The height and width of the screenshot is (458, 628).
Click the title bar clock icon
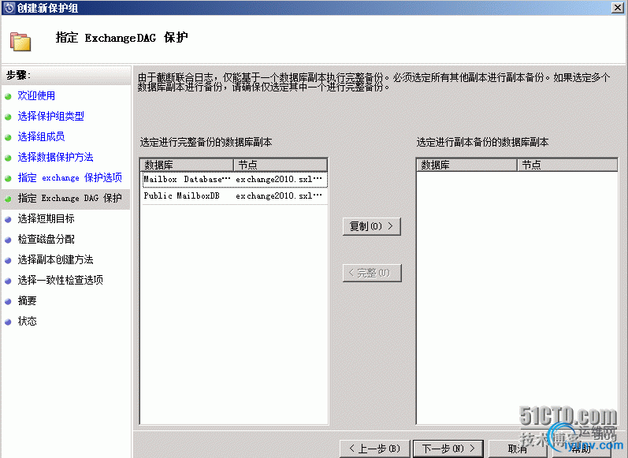(9, 8)
